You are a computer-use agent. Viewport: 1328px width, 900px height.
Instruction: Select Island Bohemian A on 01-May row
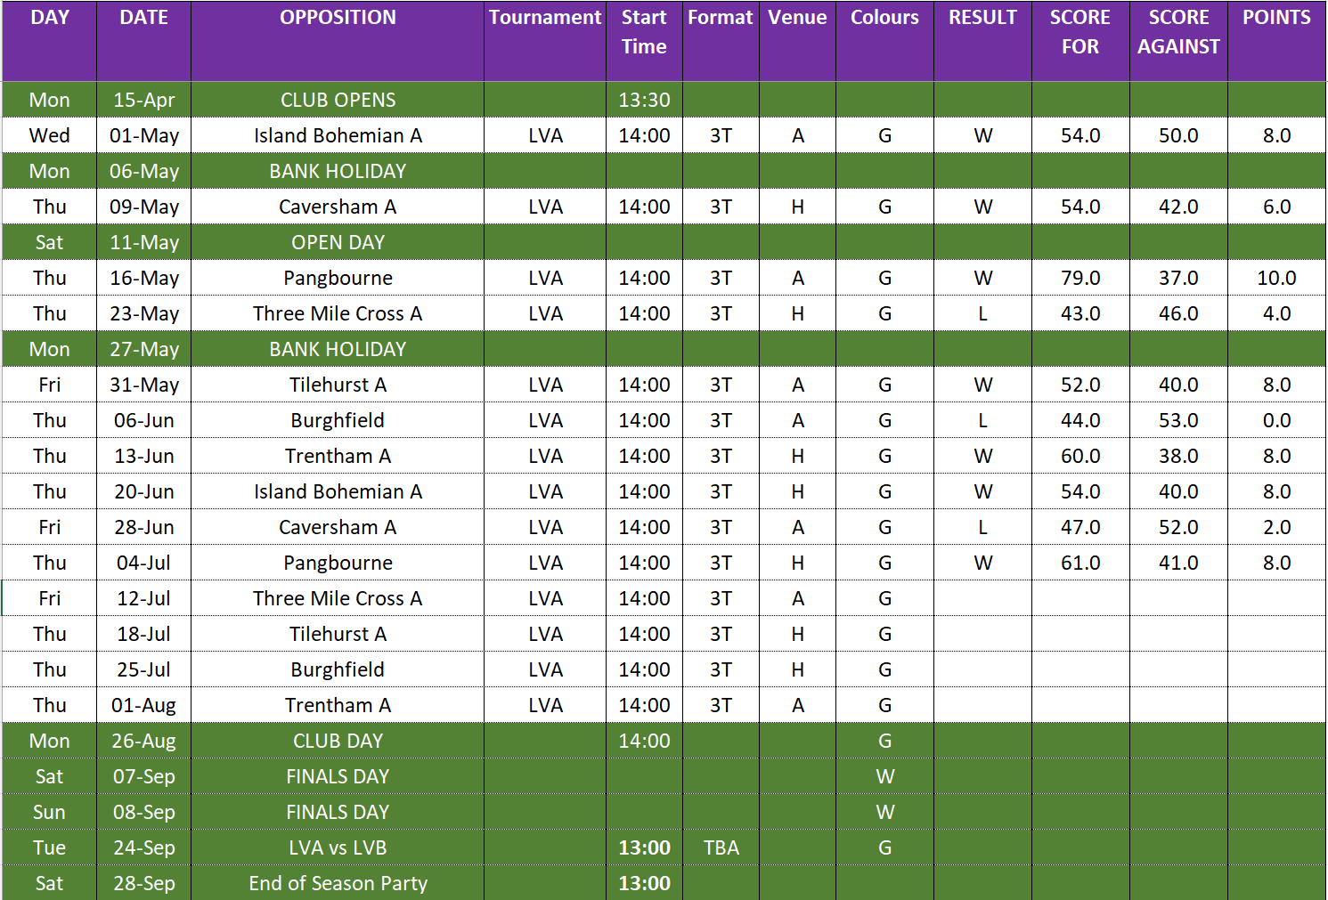[338, 135]
